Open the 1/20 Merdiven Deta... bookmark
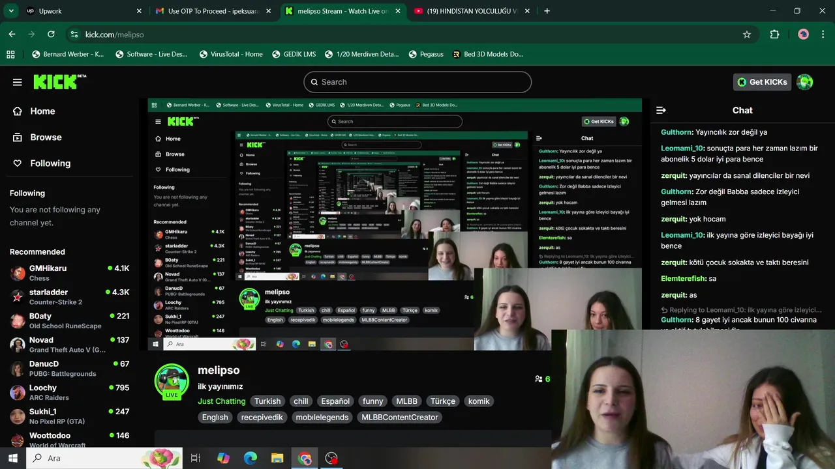This screenshot has width=835, height=469. point(361,54)
